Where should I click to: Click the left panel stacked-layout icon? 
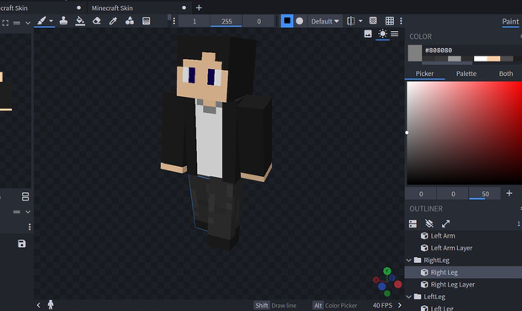coord(25,196)
